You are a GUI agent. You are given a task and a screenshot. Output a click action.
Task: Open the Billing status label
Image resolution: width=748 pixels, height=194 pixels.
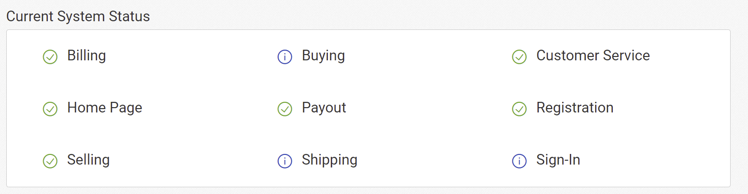(x=86, y=56)
